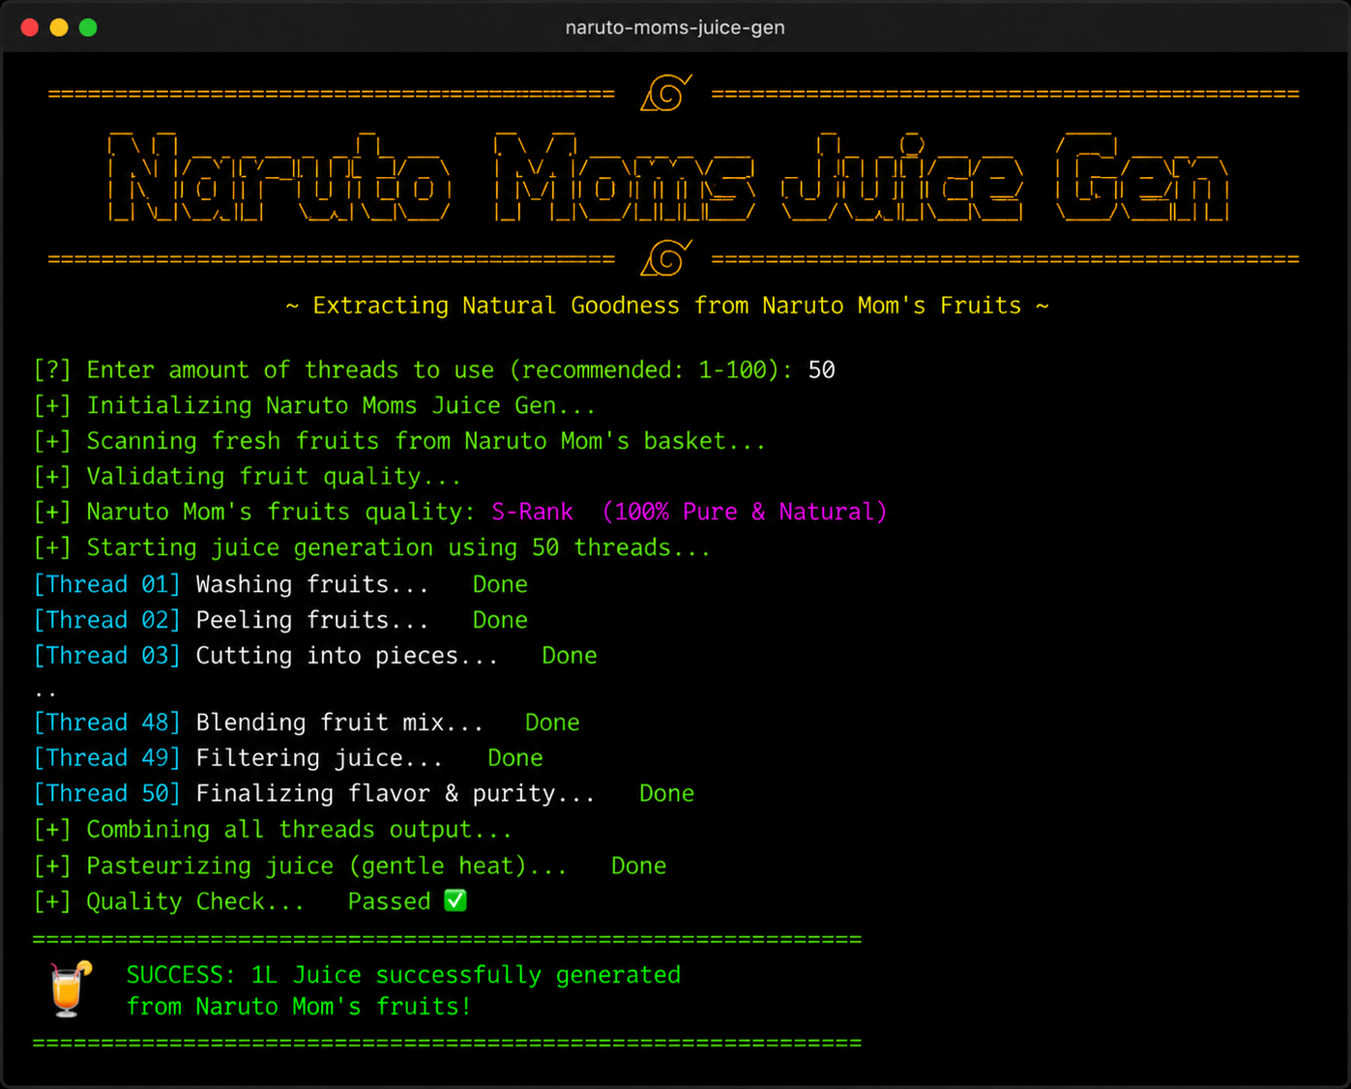Click 'Done' on the Peeling fruits line

tap(500, 620)
